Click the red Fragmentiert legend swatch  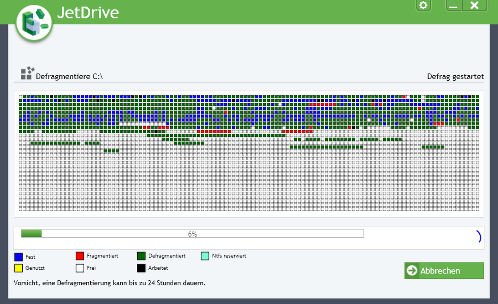80,256
